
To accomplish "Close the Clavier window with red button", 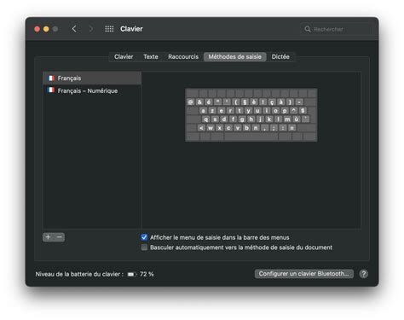I will pos(37,29).
